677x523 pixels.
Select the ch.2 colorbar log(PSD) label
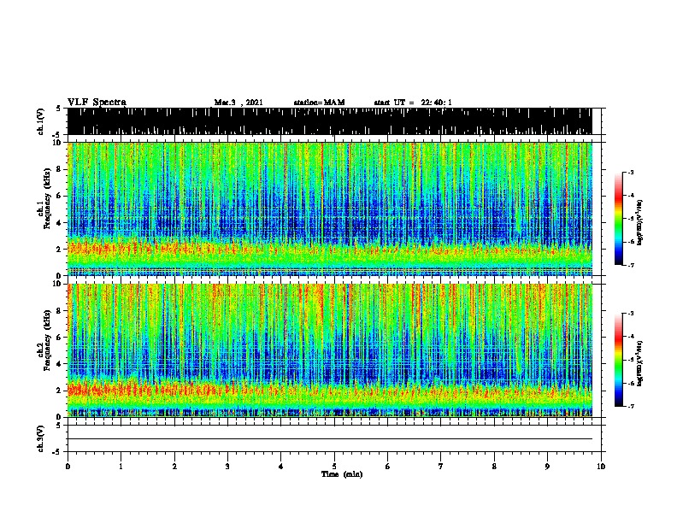[x=640, y=363]
